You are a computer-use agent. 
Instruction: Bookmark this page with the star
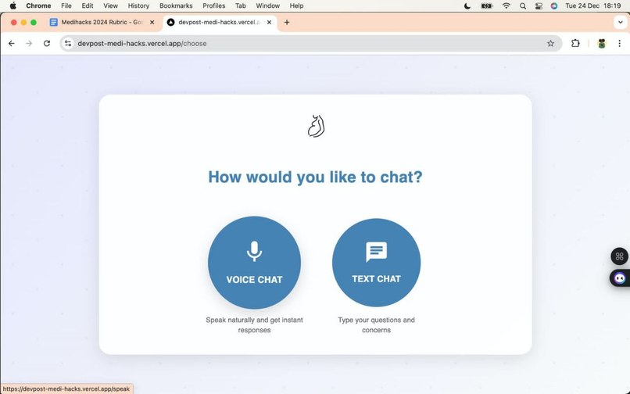[x=550, y=44]
